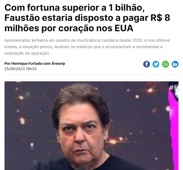
Task: Click the pink banner edge on photo
Action: coord(173,128)
